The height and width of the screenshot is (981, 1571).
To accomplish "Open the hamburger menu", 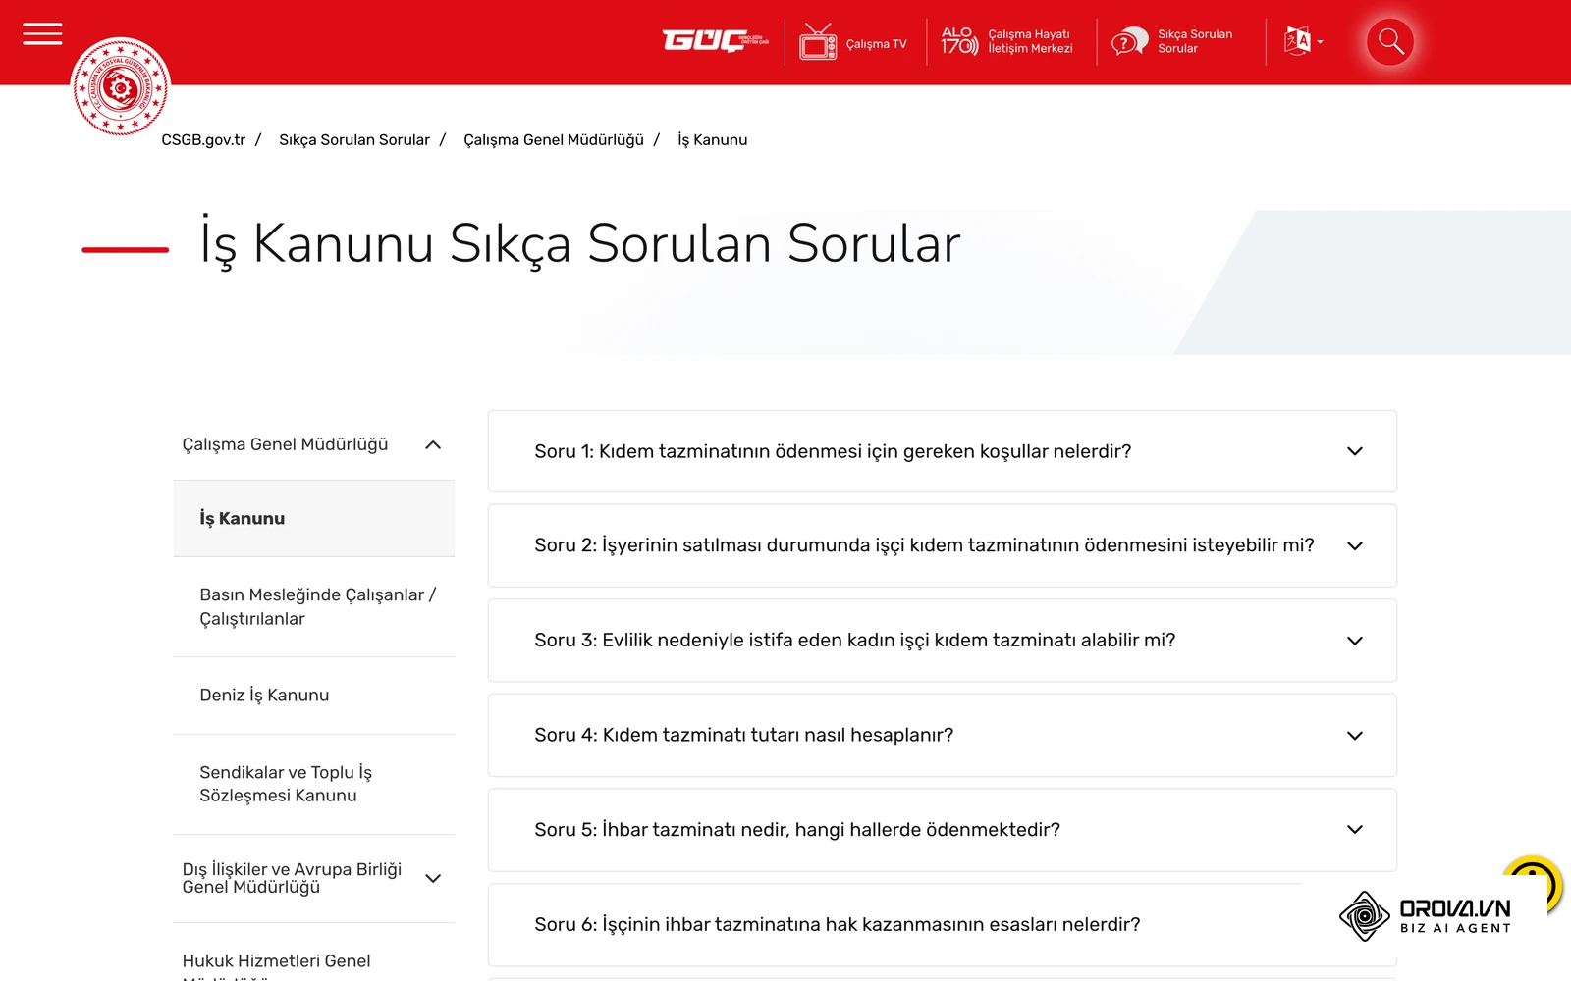I will tap(42, 34).
